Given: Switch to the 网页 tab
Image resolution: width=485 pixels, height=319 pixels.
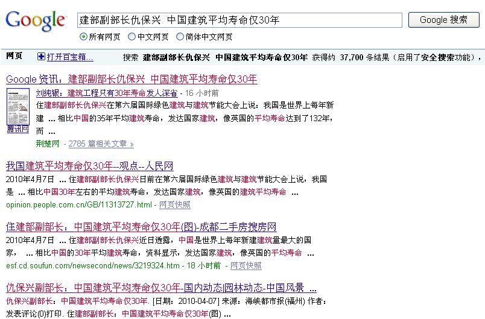Looking at the screenshot, I should [14, 57].
